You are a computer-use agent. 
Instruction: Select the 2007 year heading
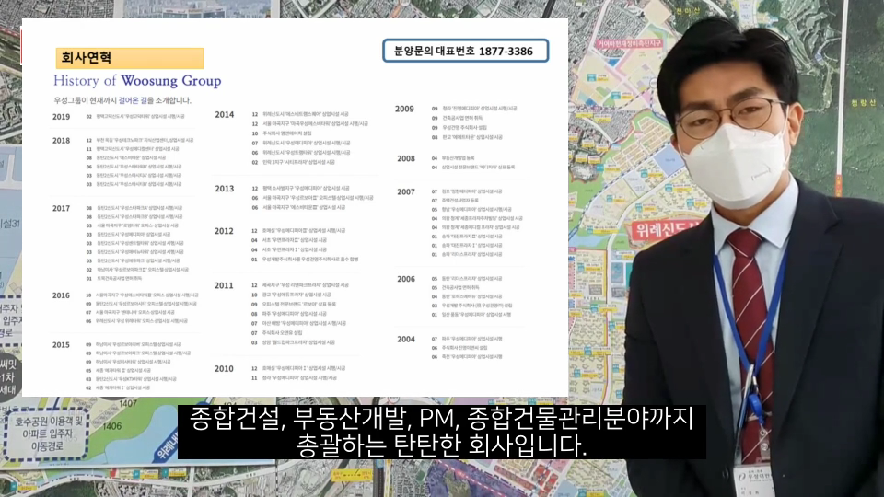click(x=406, y=192)
